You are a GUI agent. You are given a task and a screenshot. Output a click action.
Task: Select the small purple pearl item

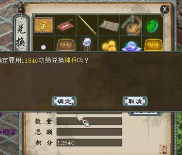[43, 47]
